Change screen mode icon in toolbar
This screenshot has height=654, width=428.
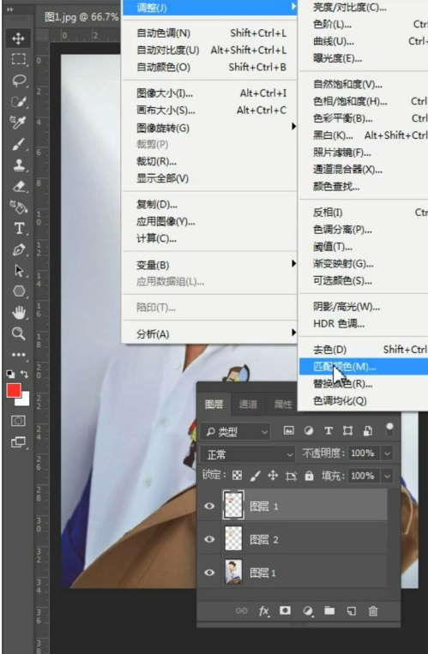click(x=18, y=442)
